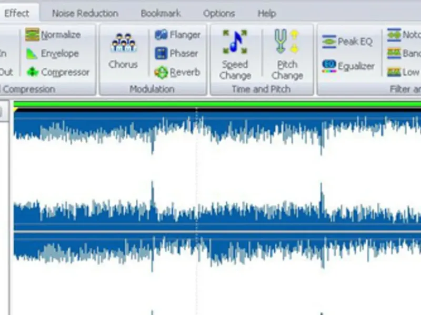421x315 pixels.
Task: Apply the Flanger effect
Action: click(x=177, y=35)
